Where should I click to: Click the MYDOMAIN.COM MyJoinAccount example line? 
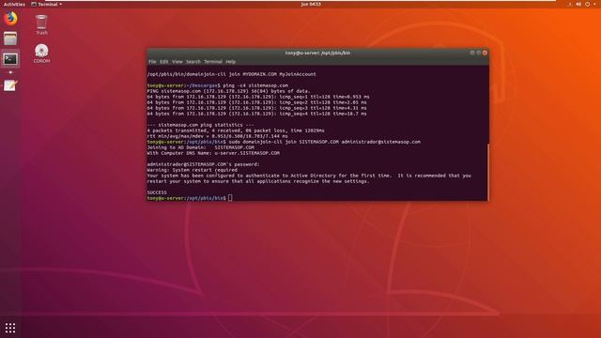point(232,74)
